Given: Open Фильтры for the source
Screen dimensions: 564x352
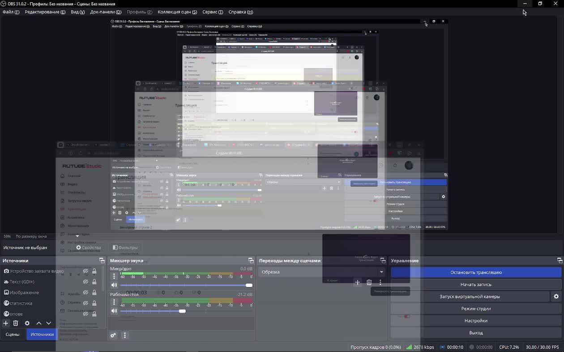Looking at the screenshot, I should point(125,247).
